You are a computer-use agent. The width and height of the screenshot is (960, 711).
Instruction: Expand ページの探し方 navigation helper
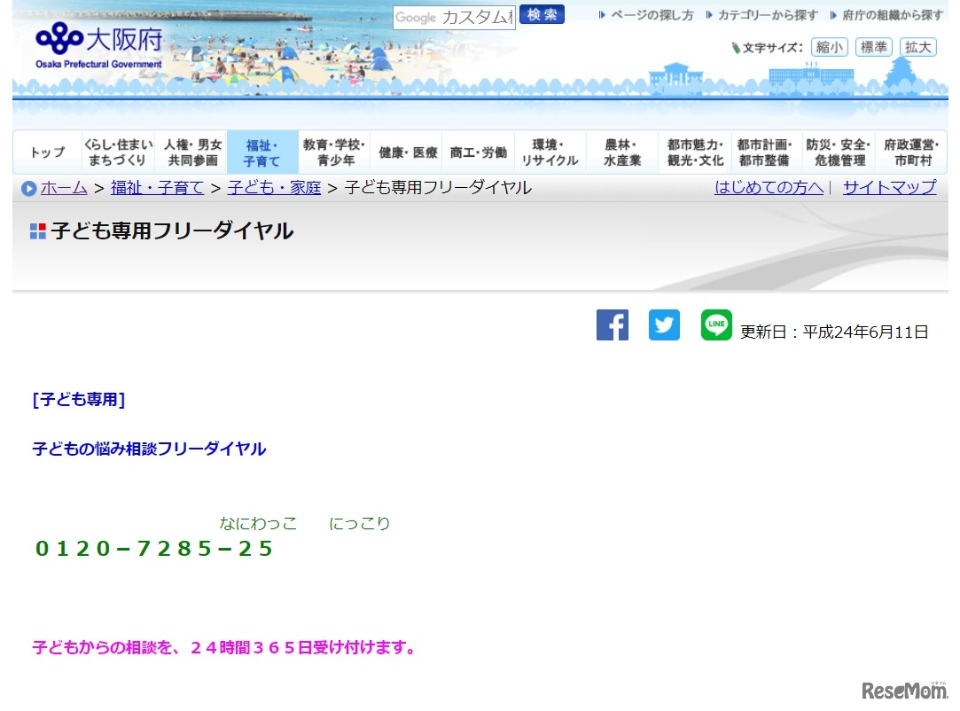point(652,14)
